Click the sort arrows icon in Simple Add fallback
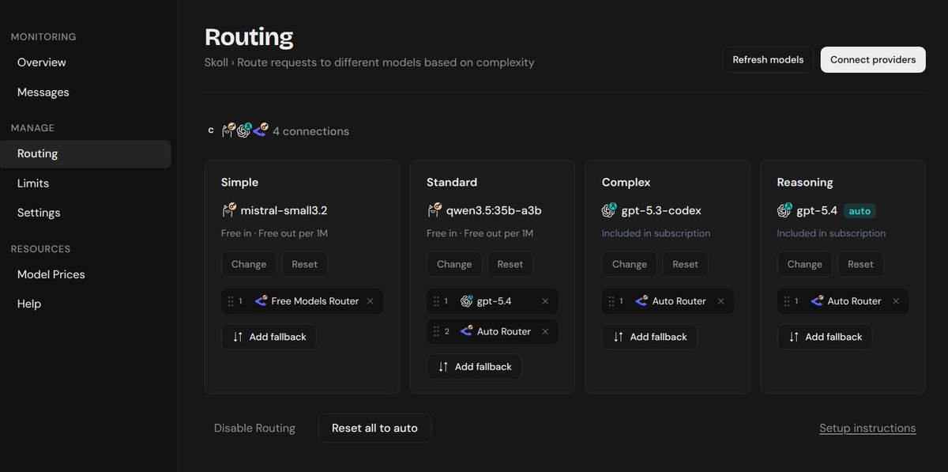This screenshot has width=948, height=472. click(238, 337)
